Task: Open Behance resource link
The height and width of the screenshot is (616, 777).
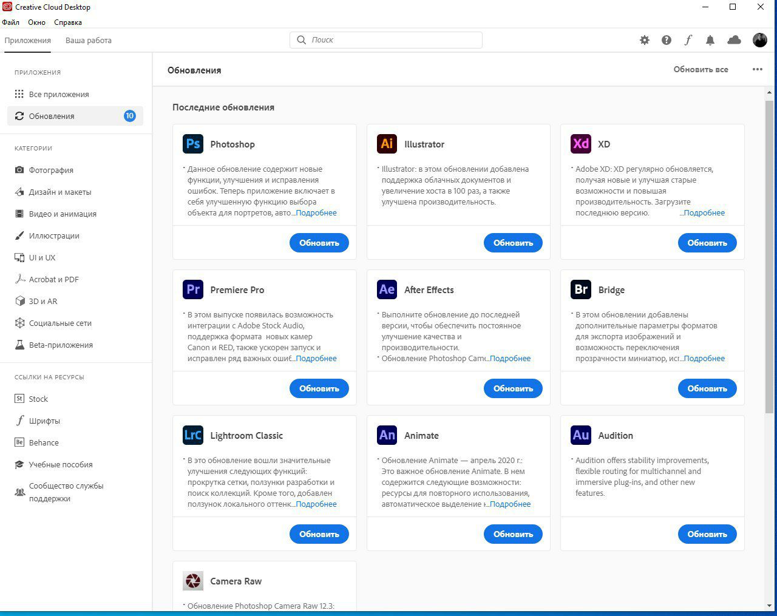Action: click(x=75, y=442)
